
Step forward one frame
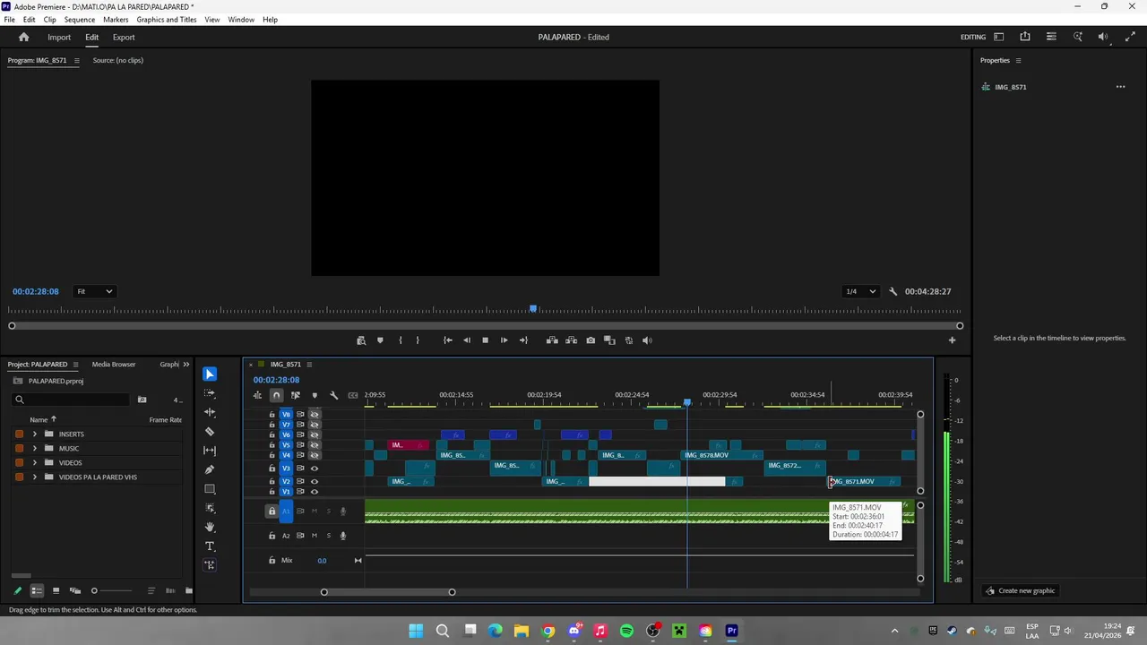[x=504, y=340]
